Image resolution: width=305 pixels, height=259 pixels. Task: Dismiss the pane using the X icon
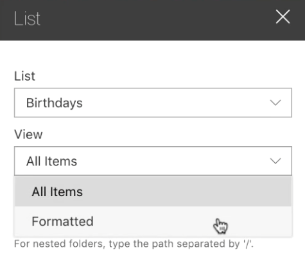(283, 17)
